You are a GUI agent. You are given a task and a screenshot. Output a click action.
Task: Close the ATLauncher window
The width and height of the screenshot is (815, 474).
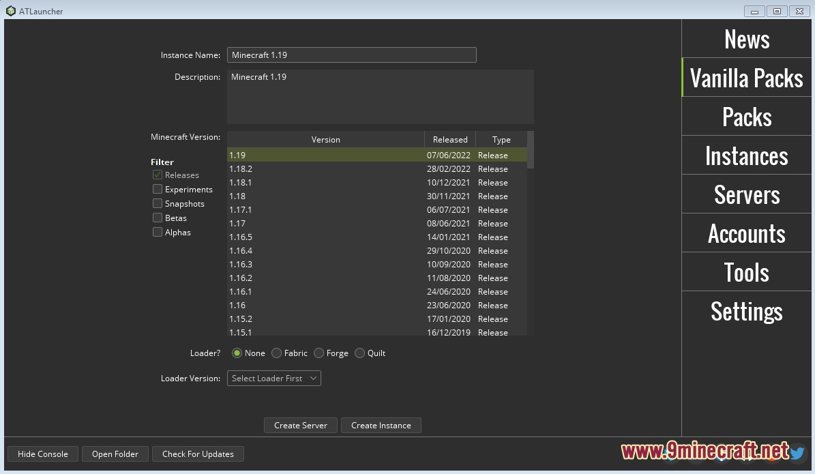[799, 12]
